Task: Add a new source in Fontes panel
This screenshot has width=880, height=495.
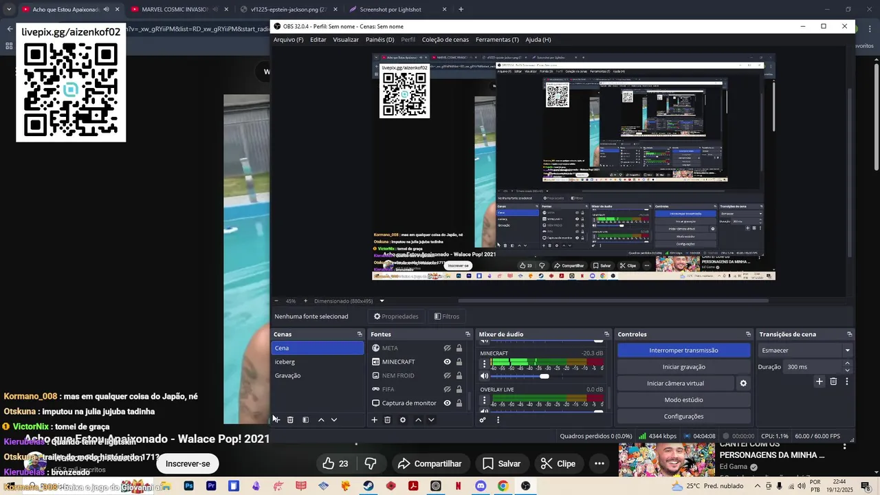Action: pyautogui.click(x=374, y=419)
